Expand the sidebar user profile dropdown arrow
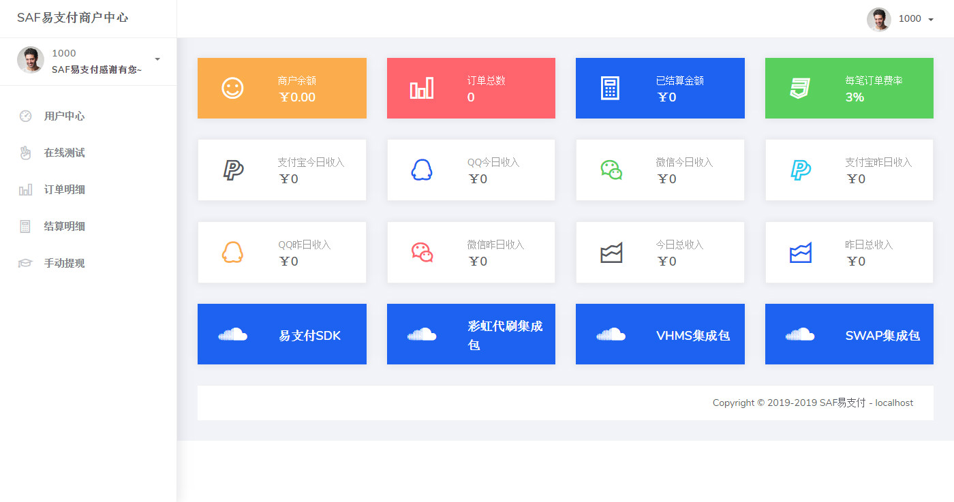The width and height of the screenshot is (954, 502). point(157,59)
